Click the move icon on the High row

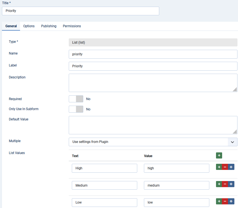(x=231, y=167)
